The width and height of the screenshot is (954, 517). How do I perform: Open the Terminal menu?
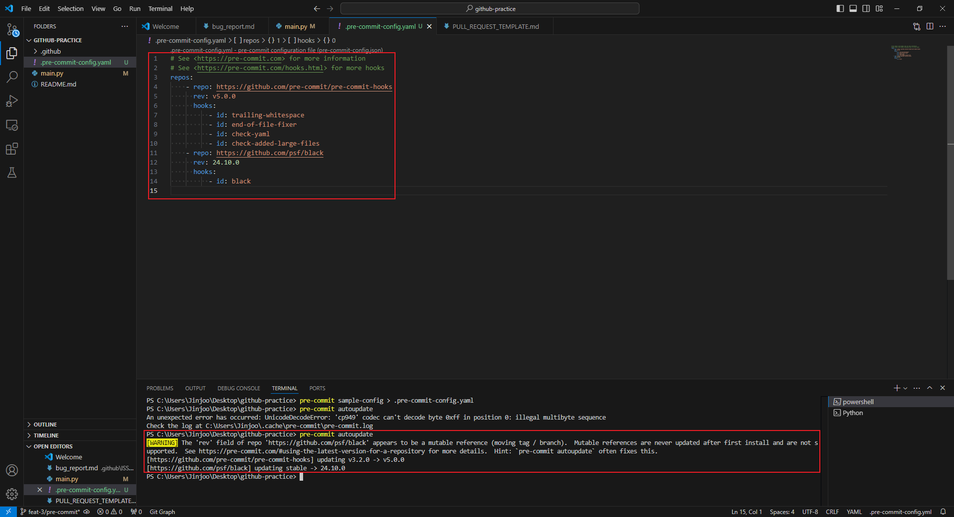(160, 8)
